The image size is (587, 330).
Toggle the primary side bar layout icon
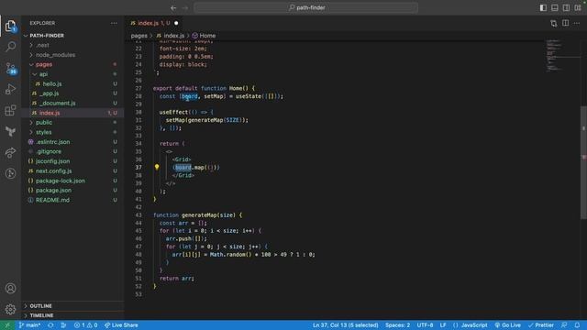click(543, 8)
